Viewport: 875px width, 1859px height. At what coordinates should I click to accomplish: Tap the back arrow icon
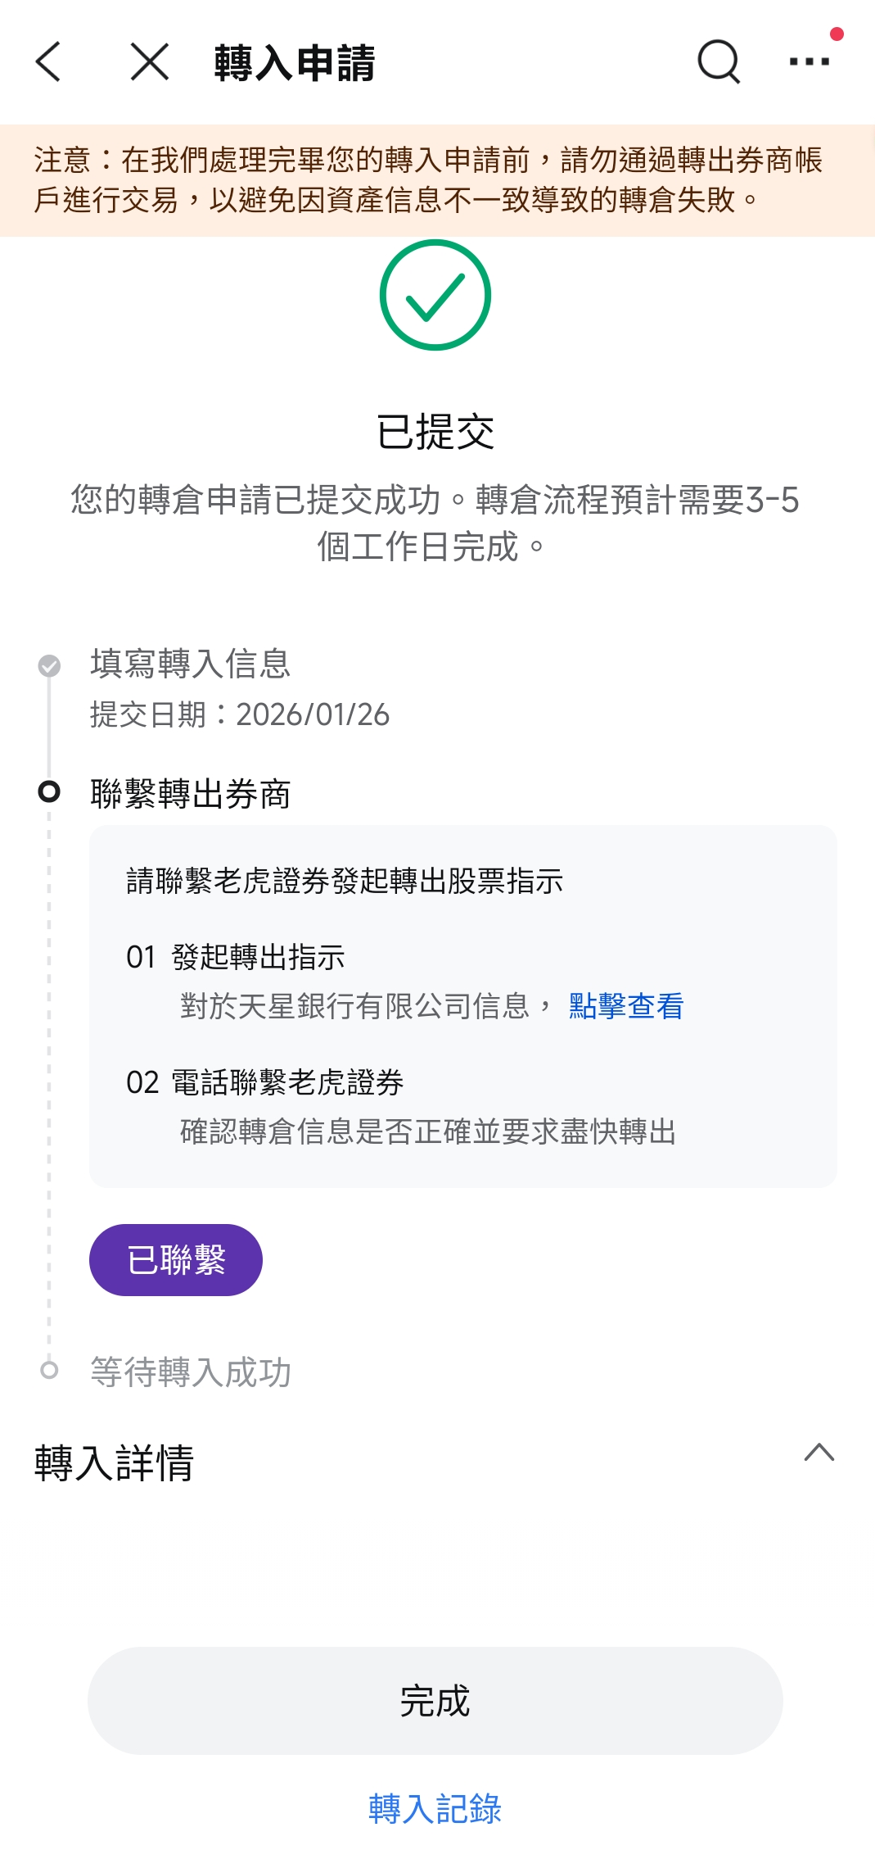pos(49,62)
